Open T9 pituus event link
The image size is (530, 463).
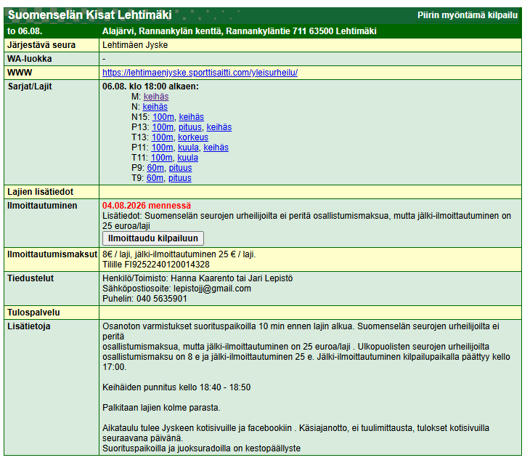click(x=180, y=177)
